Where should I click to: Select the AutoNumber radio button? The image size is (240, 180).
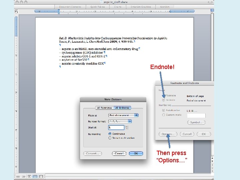(163, 110)
